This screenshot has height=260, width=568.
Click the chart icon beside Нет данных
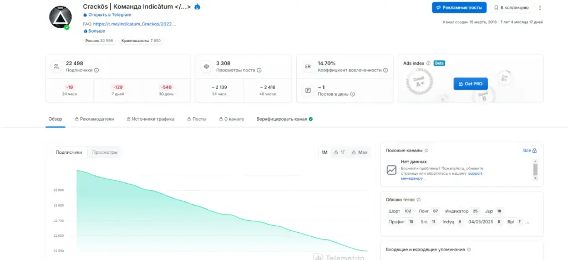(x=392, y=170)
